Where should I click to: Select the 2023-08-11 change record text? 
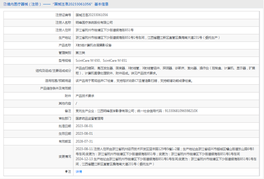coord(165,152)
